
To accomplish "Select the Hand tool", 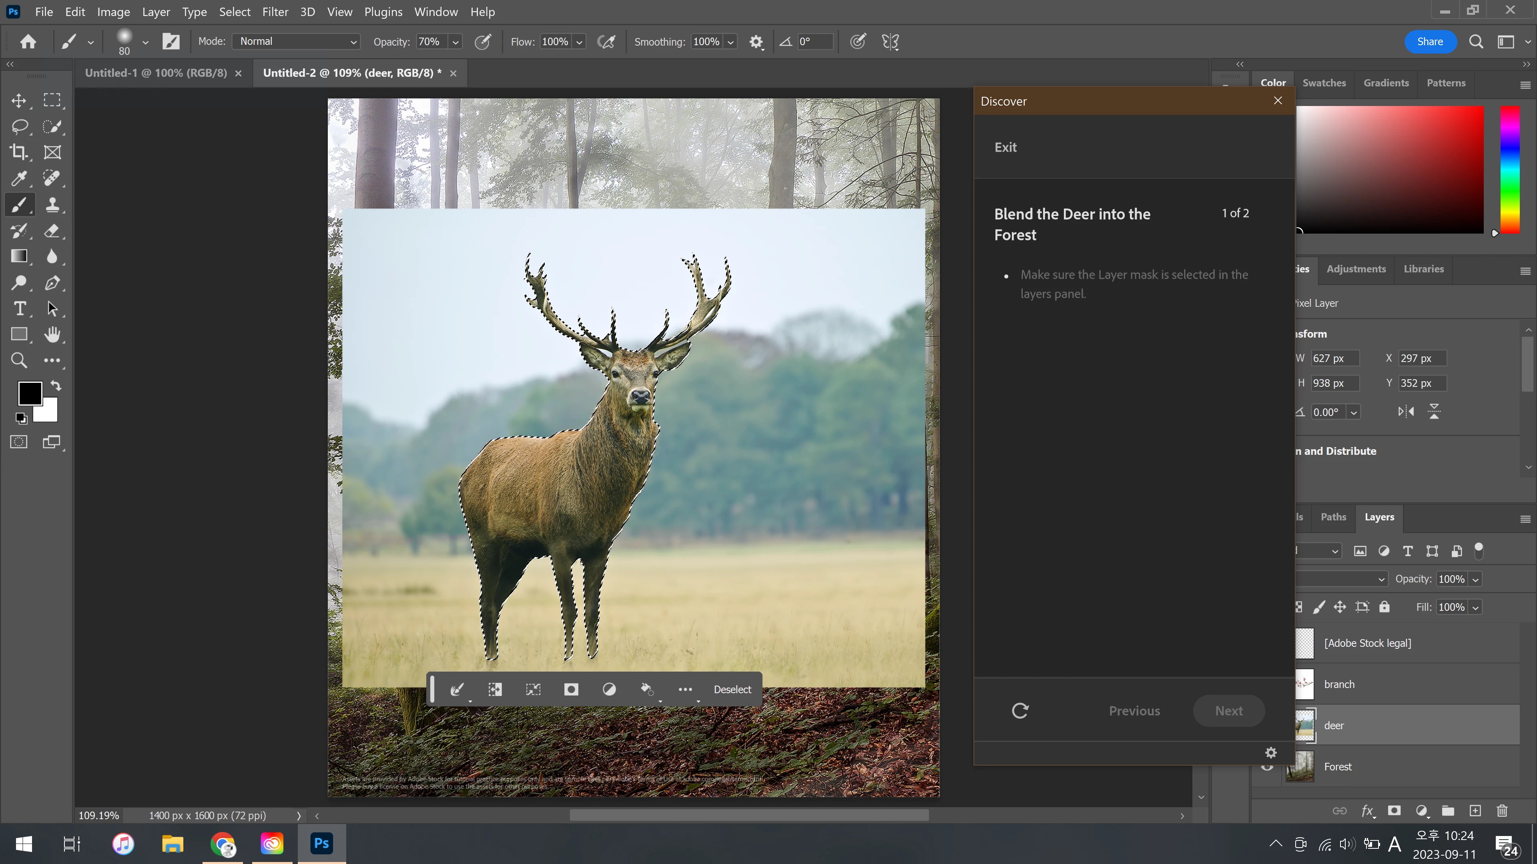I will [52, 334].
